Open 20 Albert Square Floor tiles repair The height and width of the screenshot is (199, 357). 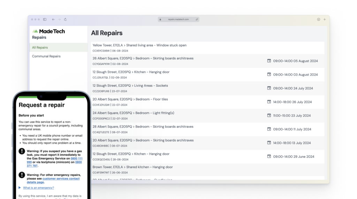pos(208,102)
